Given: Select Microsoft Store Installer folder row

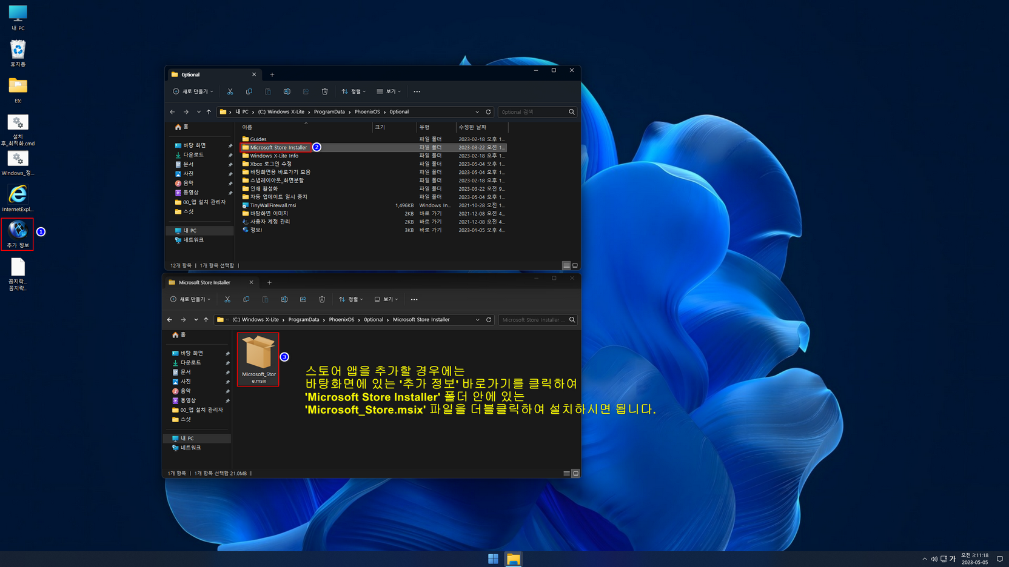Looking at the screenshot, I should point(374,147).
